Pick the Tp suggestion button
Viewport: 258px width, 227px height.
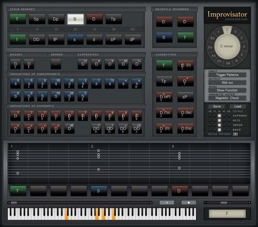click(x=164, y=81)
